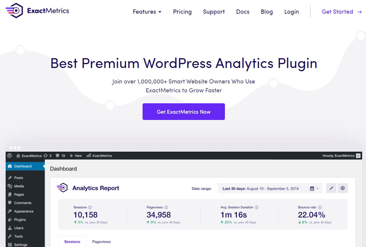The height and width of the screenshot is (247, 366).
Task: Open Users in the WordPress sidebar
Action: pos(19,228)
